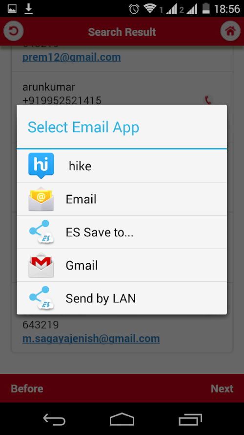Tap the circular refresh icon in header
Viewport: 244px width, 435px height.
point(13,31)
